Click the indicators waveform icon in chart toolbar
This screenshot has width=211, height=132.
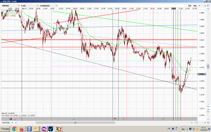(x=199, y=6)
